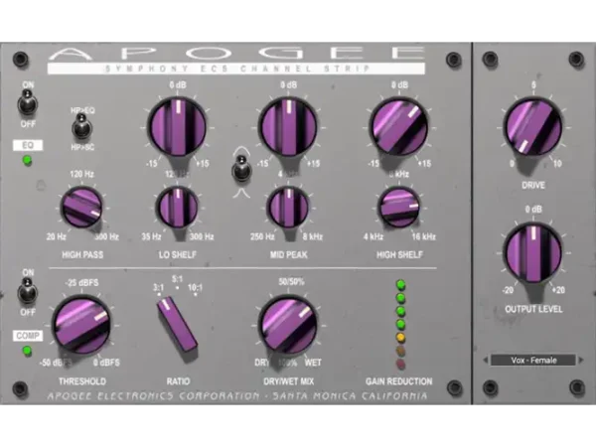Click the top green Gain Reduction LED

[400, 285]
